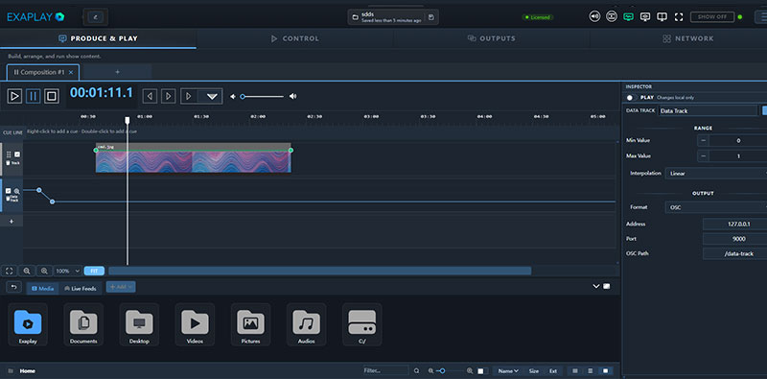Select the PRODUCE & PLAY tab
This screenshot has height=379, width=767.
coord(98,38)
